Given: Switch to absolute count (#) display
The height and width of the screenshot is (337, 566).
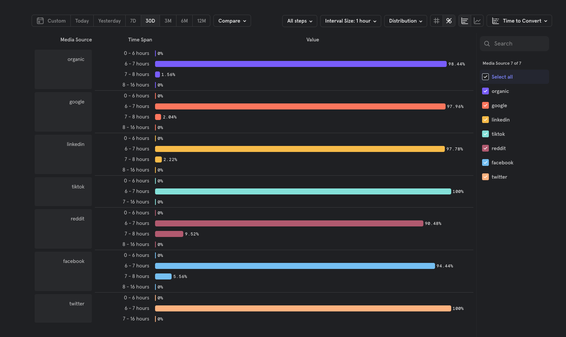Looking at the screenshot, I should click(x=437, y=21).
